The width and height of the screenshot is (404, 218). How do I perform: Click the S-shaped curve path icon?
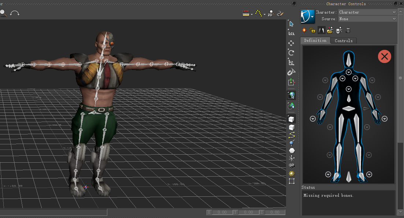292,135
